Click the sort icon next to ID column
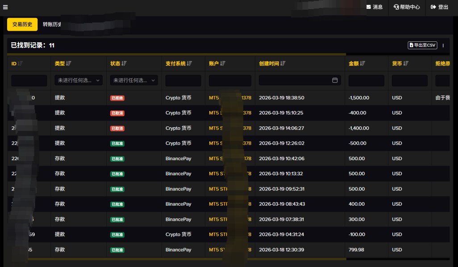The height and width of the screenshot is (267, 458). point(21,64)
